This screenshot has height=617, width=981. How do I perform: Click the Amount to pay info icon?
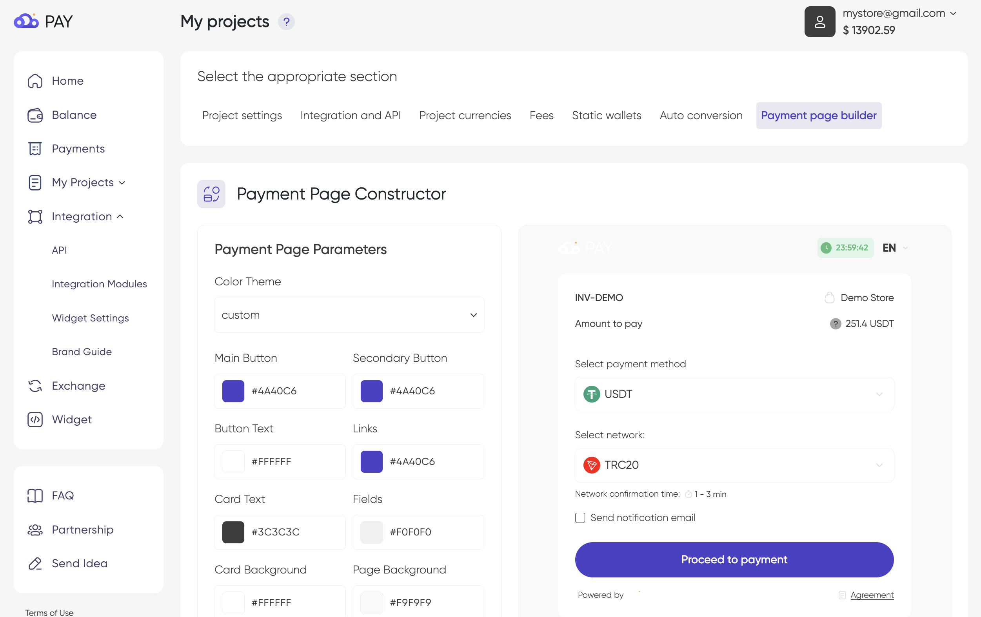(835, 323)
